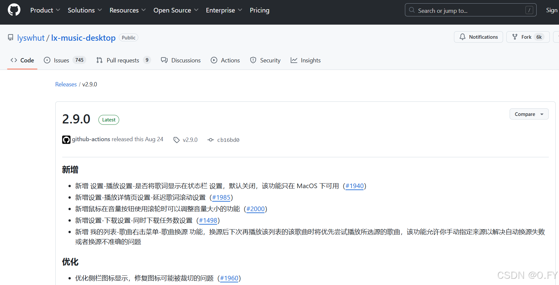Open issue #1960 link
This screenshot has width=559, height=285.
tap(229, 278)
